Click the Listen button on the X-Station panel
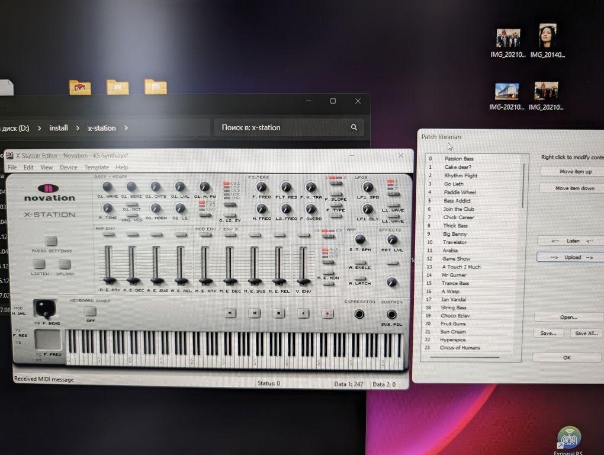 [x=39, y=264]
